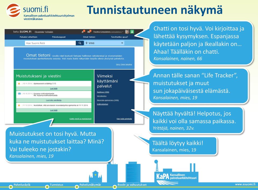Open the Omat tietoni menu item
The image size is (258, 190).
click(x=89, y=37)
